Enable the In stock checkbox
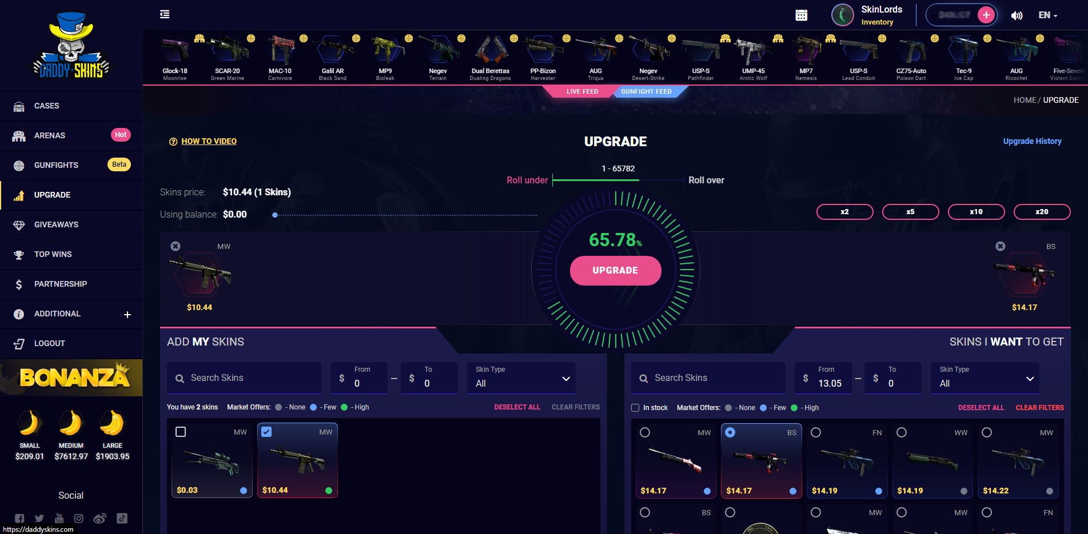Image resolution: width=1088 pixels, height=534 pixels. tap(635, 408)
